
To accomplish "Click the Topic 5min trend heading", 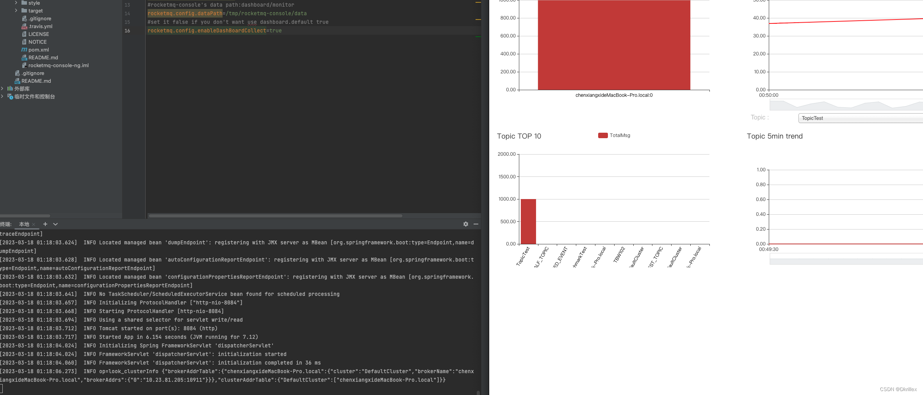I will [x=775, y=136].
